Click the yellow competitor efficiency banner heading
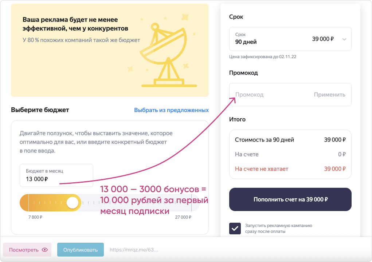Image resolution: width=372 pixels, height=262 pixels. coord(75,24)
